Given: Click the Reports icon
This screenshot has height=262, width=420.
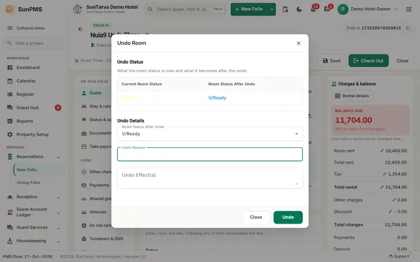Looking at the screenshot, I should pos(10,121).
